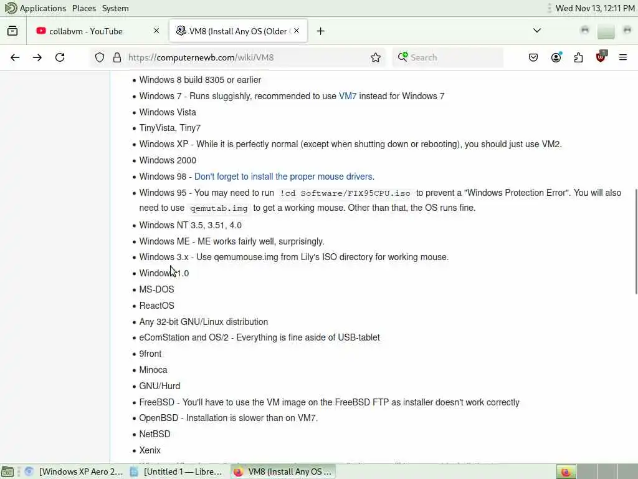Bookmark this page with the star
638x479 pixels.
pyautogui.click(x=376, y=57)
